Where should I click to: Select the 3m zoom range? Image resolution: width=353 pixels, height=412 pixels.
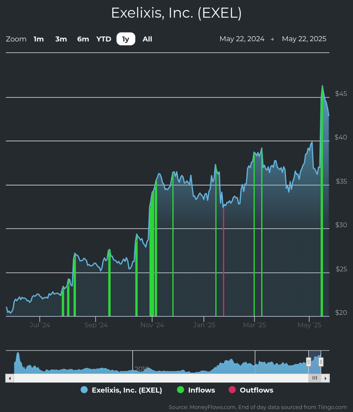61,39
